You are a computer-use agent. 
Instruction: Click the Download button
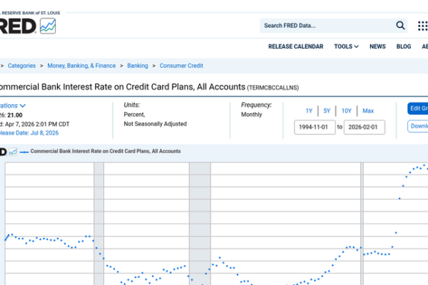point(417,126)
